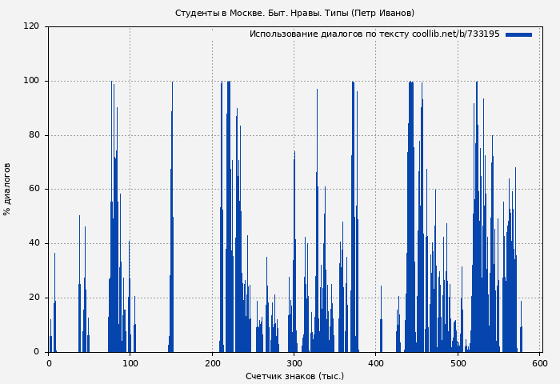Click the x-axis tick label 100
The height and width of the screenshot is (384, 560).
tap(130, 363)
